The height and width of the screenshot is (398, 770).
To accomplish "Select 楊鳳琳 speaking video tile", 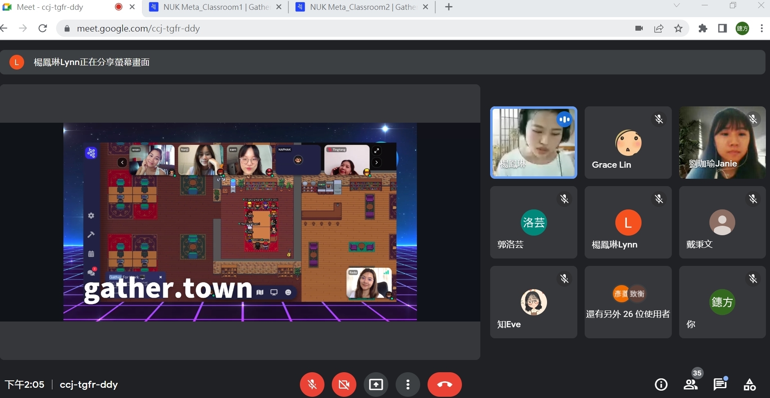I will point(534,142).
